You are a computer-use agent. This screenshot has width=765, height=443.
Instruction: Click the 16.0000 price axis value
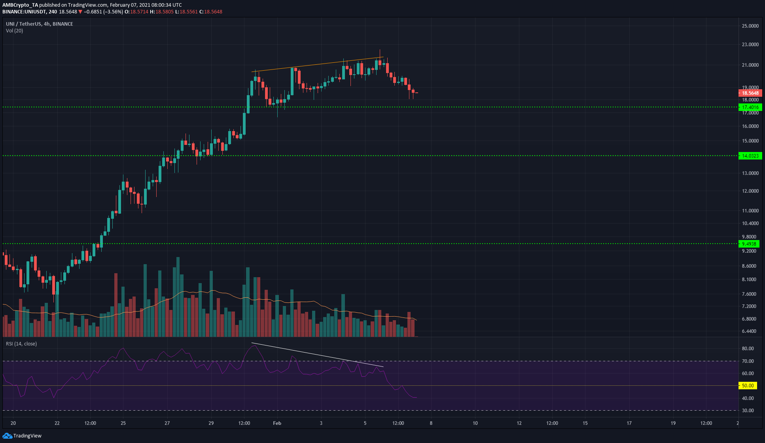pyautogui.click(x=750, y=126)
